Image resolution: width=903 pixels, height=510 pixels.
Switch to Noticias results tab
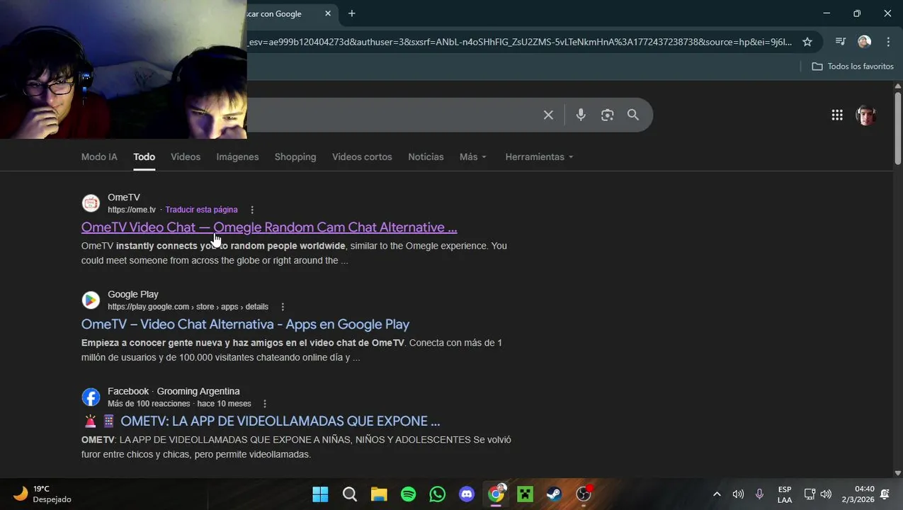pos(426,157)
